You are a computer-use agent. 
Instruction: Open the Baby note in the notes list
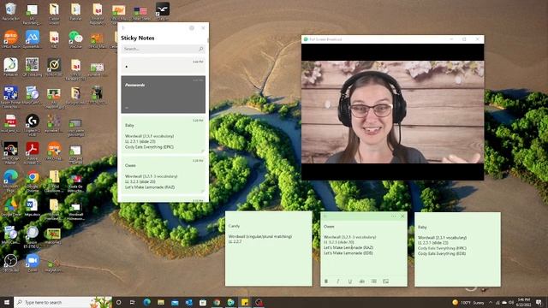(x=164, y=135)
